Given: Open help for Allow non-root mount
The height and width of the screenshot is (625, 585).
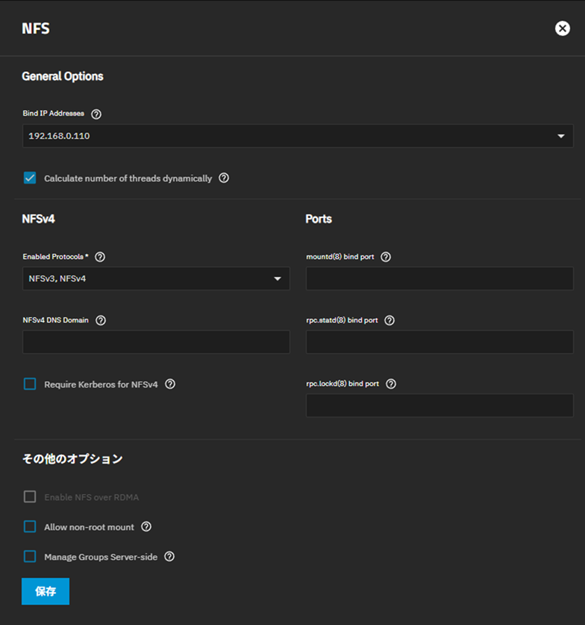Looking at the screenshot, I should [x=146, y=526].
